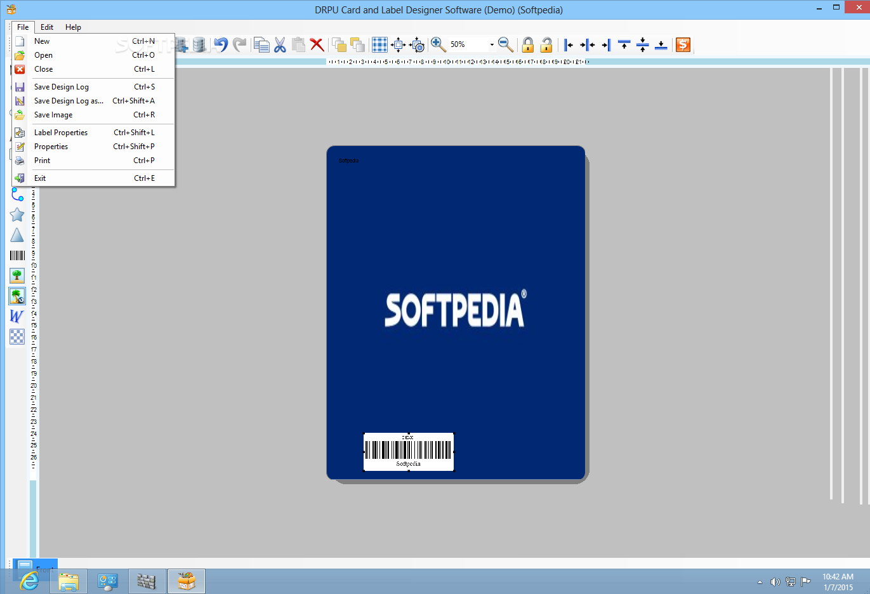Select the WordArt W tool

click(17, 316)
